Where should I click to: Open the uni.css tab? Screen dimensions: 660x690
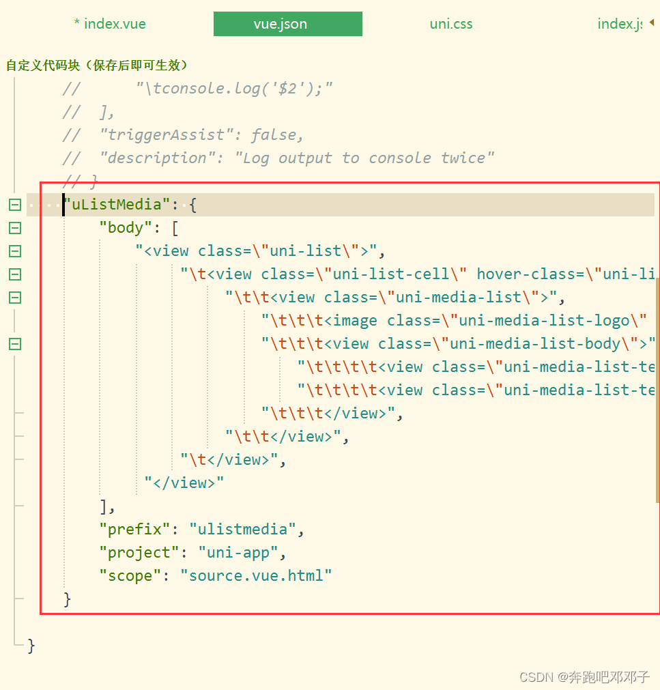point(451,24)
